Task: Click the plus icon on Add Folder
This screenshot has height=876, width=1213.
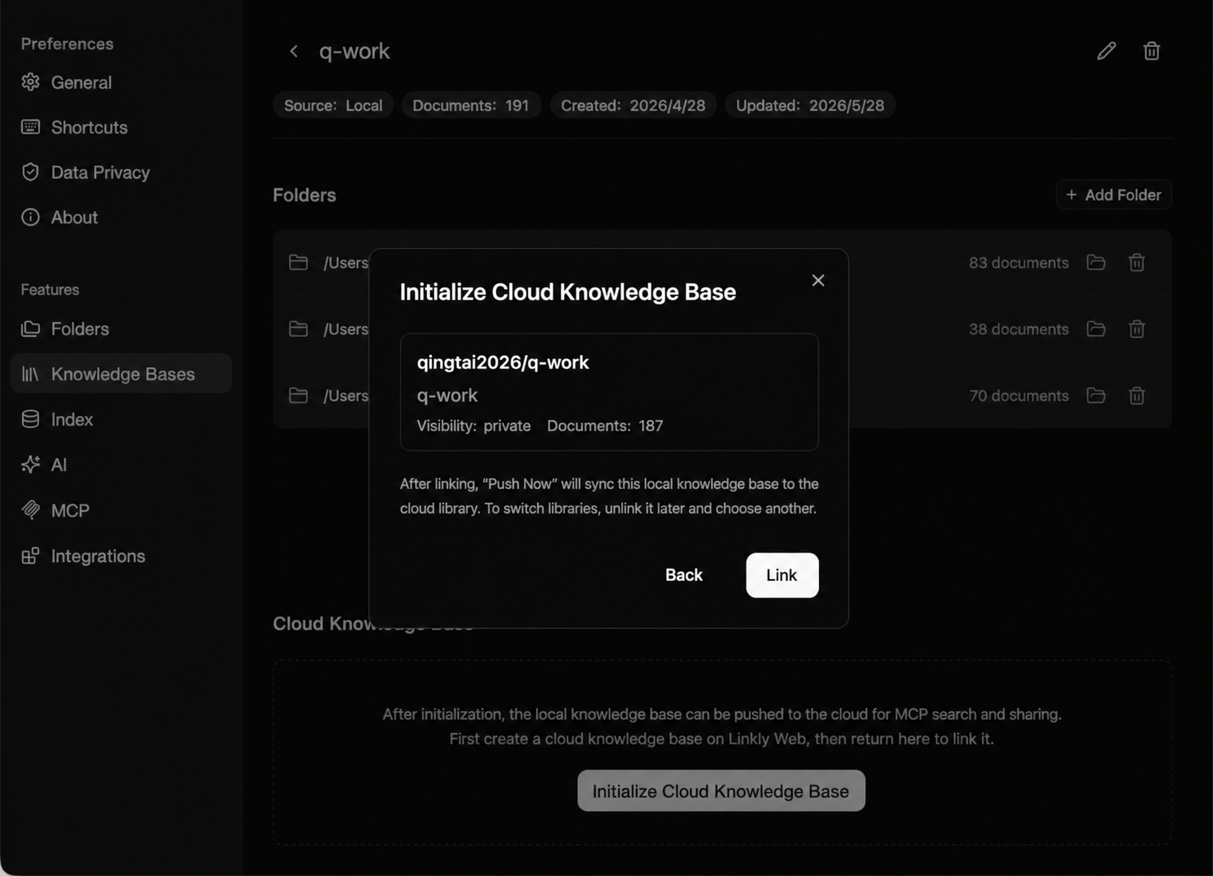Action: pos(1071,195)
